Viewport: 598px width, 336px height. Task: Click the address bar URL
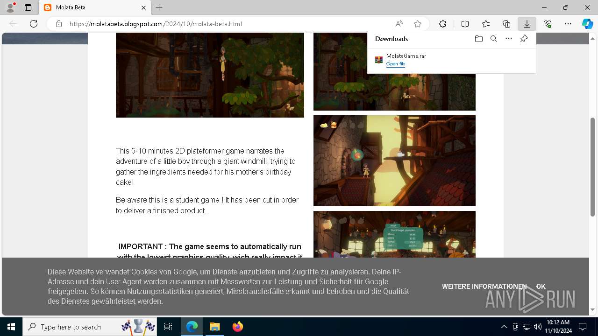(x=156, y=24)
